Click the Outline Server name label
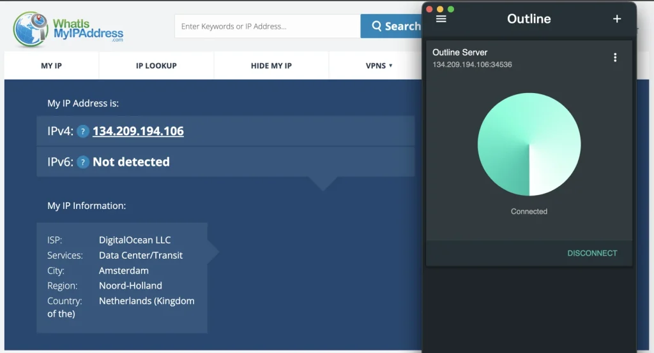 460,52
